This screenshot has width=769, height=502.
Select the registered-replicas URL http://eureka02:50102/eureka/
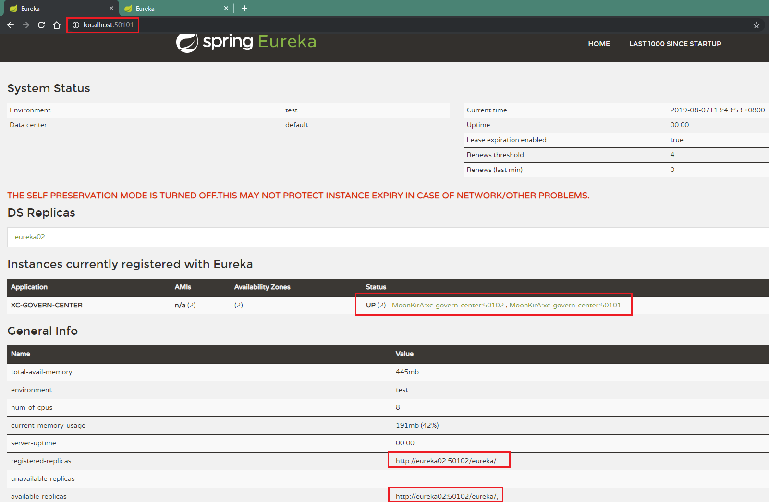coord(446,461)
